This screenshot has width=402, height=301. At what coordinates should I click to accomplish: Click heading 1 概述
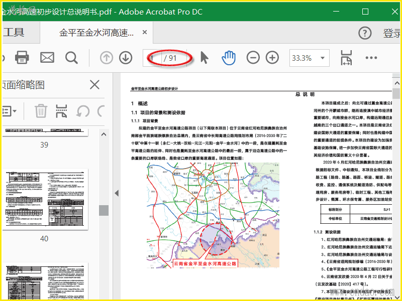(140, 104)
